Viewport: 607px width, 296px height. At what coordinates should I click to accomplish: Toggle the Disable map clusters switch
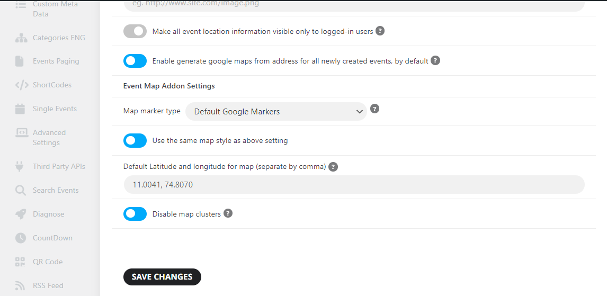[135, 214]
